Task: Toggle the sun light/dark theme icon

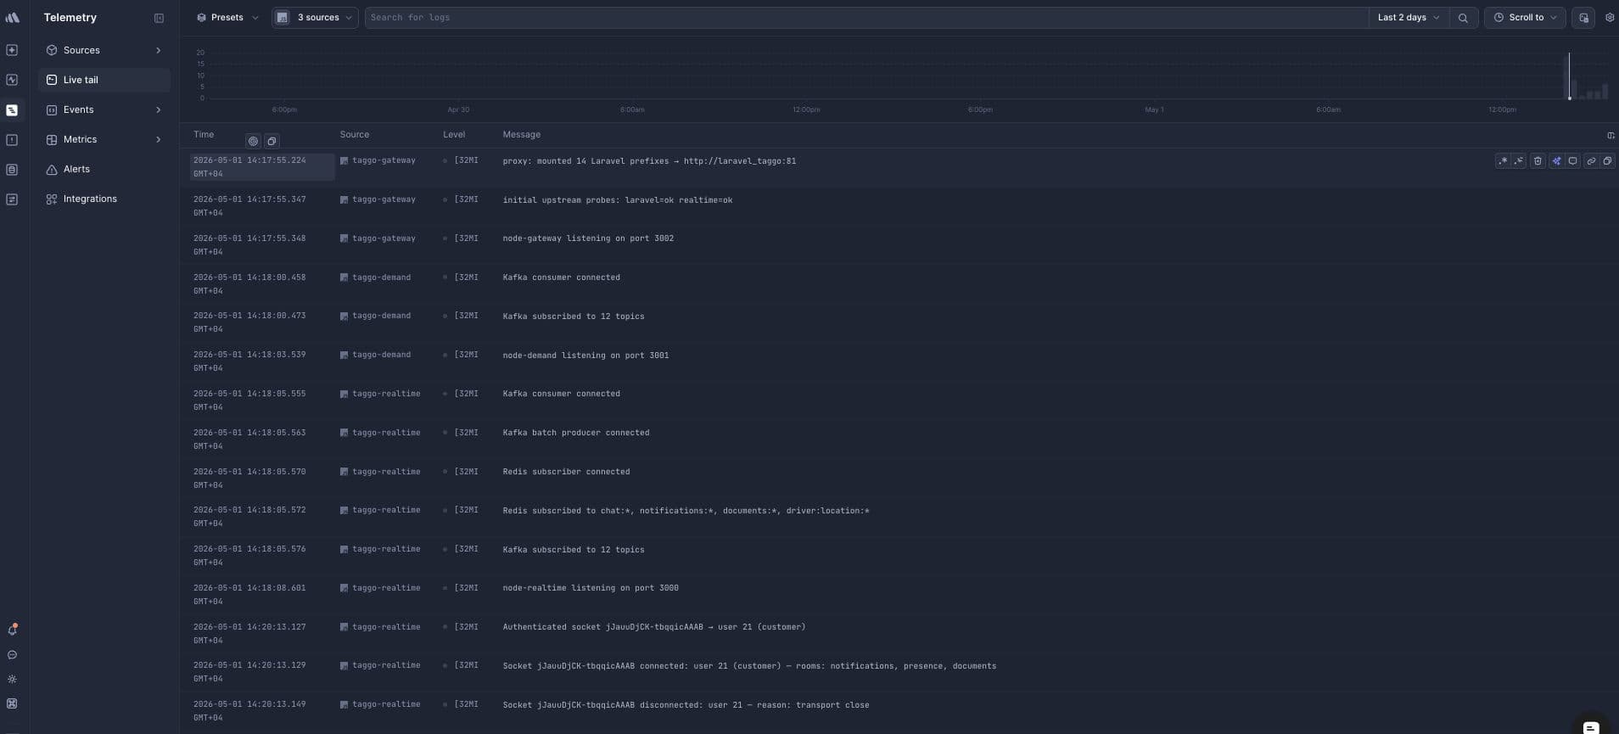Action: point(12,679)
